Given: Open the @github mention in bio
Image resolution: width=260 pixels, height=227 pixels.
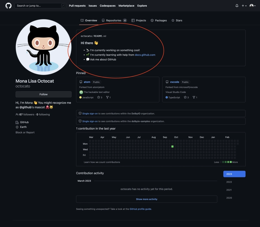Looking at the screenshot, I should [25, 107].
